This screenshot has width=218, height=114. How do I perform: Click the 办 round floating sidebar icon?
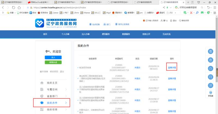point(211,68)
